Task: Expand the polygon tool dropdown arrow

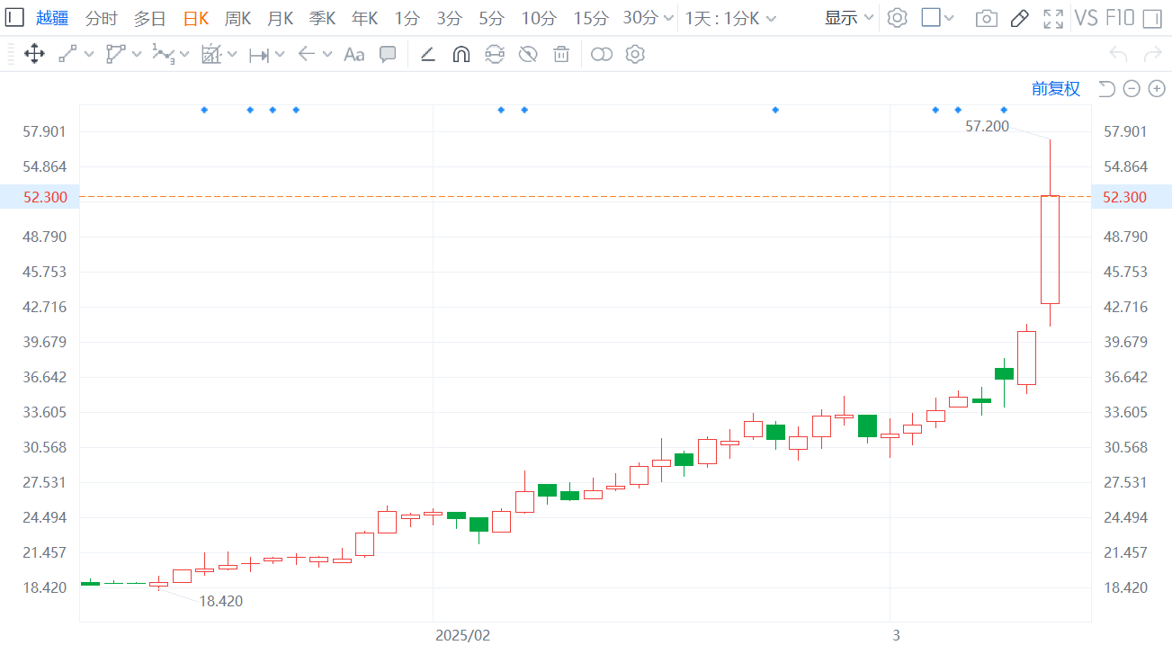Action: tap(137, 55)
